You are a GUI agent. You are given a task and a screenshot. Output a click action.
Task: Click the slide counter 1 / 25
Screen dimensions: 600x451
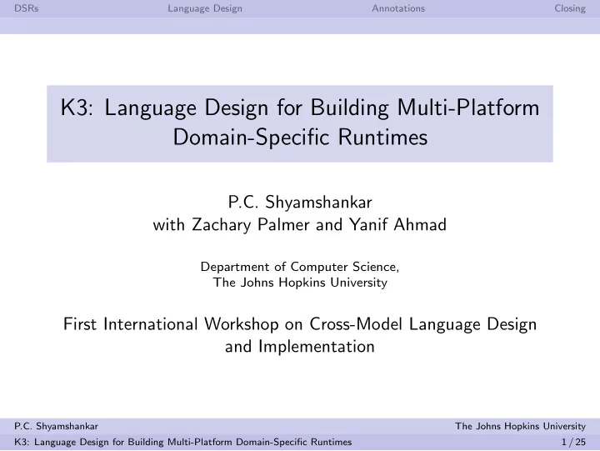(x=573, y=442)
